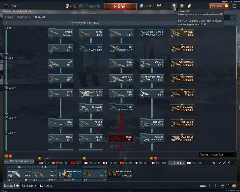Click the wrench repair icon
This screenshot has height=192, width=240.
pos(220,163)
